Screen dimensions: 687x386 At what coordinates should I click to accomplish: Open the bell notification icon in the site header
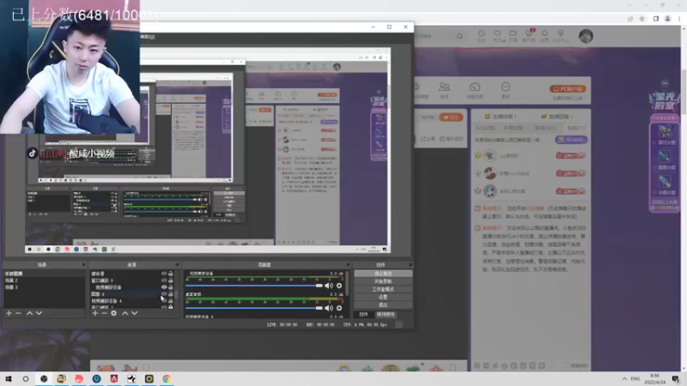click(544, 35)
